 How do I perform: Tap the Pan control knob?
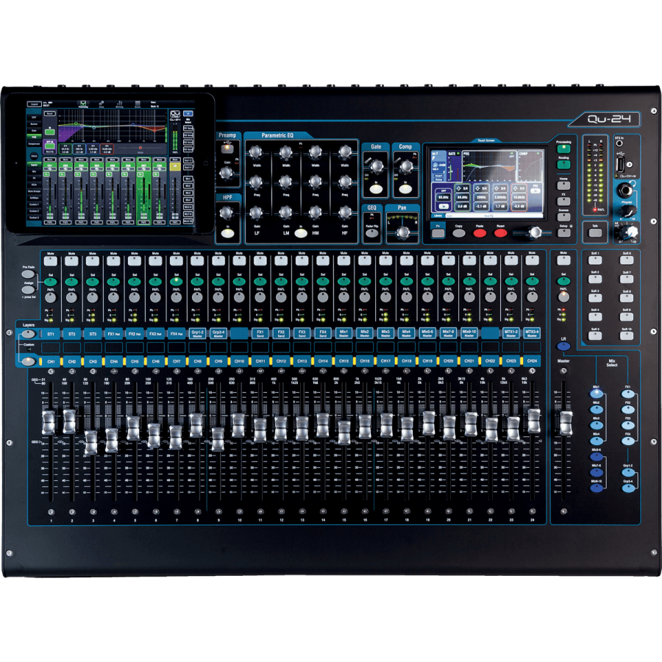click(x=402, y=232)
